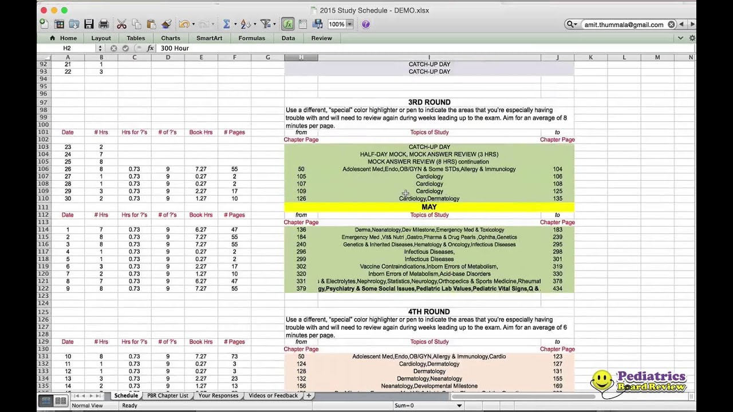Open the Formulas ribbon tab
This screenshot has height=412, width=733.
(x=252, y=38)
